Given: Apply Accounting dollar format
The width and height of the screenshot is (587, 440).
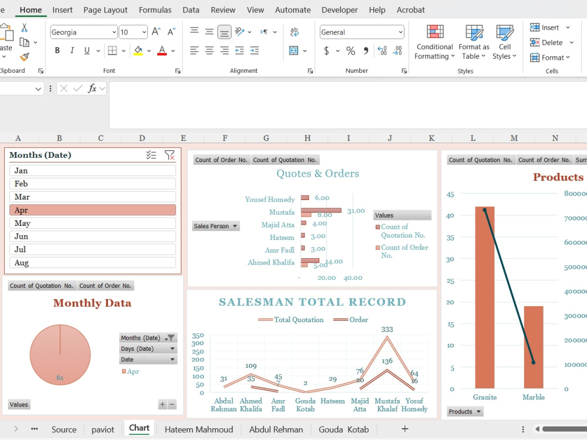Looking at the screenshot, I should click(326, 50).
